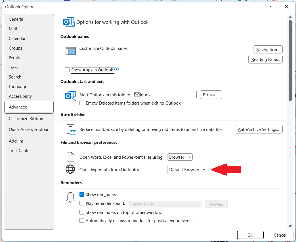Click the Outlook icon next to Start Outlook in this folder
Screen dimensions: 296x242
coord(71,96)
